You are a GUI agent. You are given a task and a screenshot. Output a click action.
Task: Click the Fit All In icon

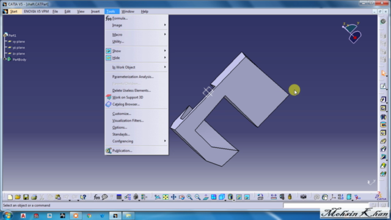(x=166, y=197)
